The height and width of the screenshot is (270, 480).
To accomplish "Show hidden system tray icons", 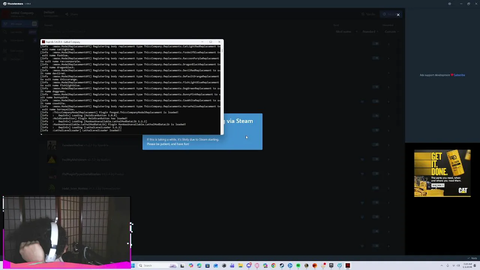I will pyautogui.click(x=441, y=265).
